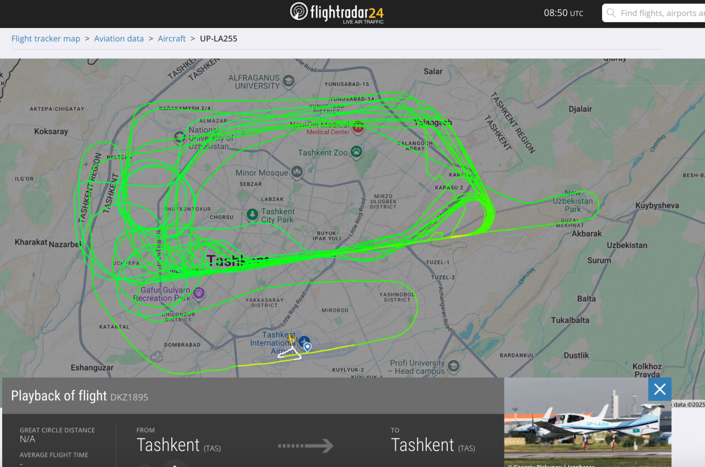The width and height of the screenshot is (705, 467).
Task: Click the Tashkent Zoo paw marker
Action: click(357, 152)
